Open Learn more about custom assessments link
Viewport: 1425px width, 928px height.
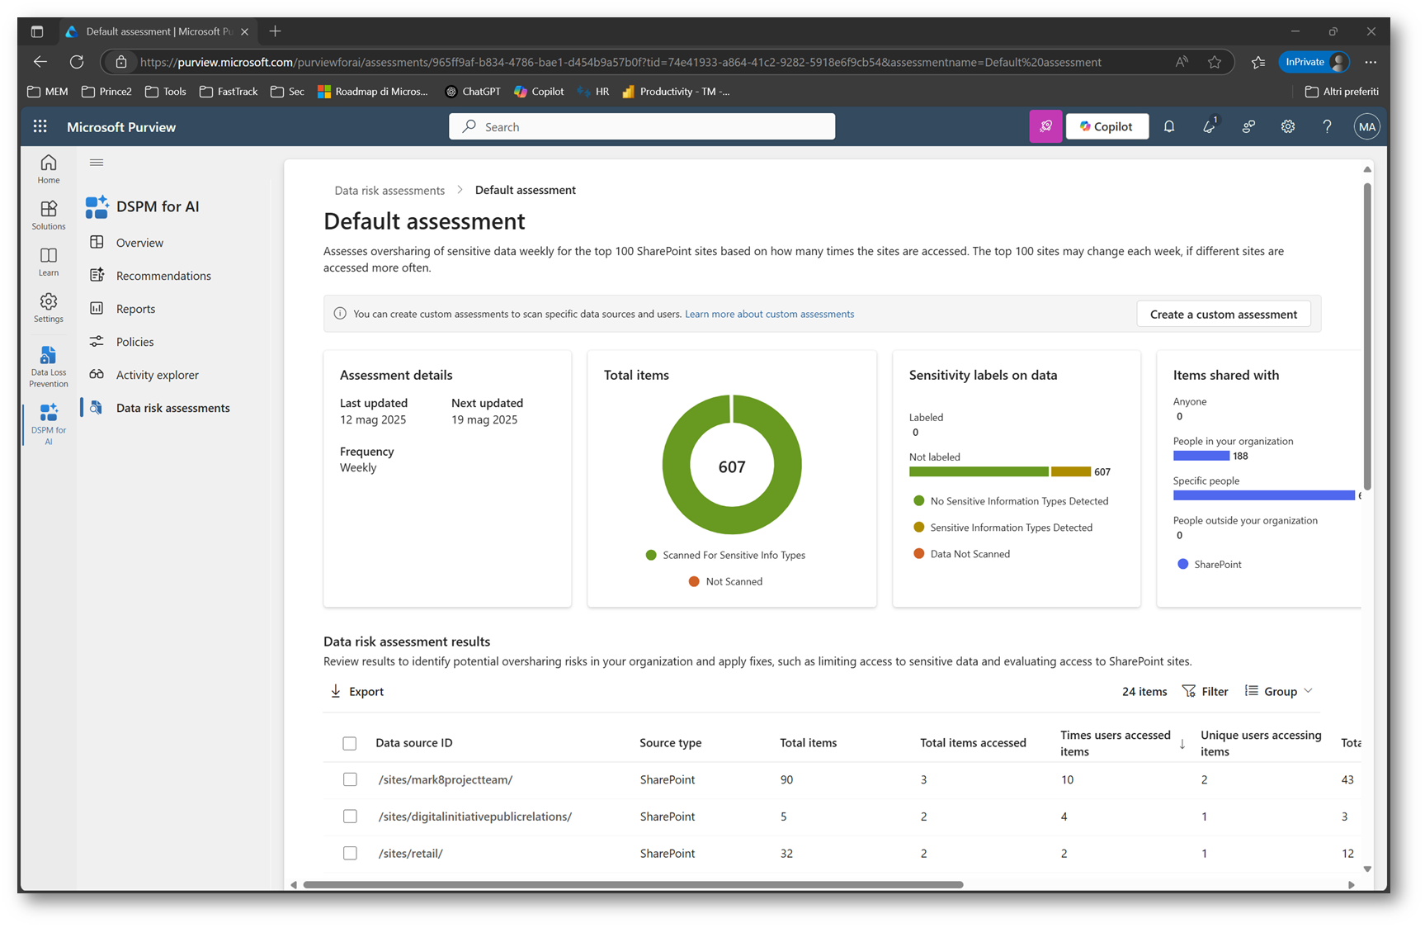pos(769,314)
